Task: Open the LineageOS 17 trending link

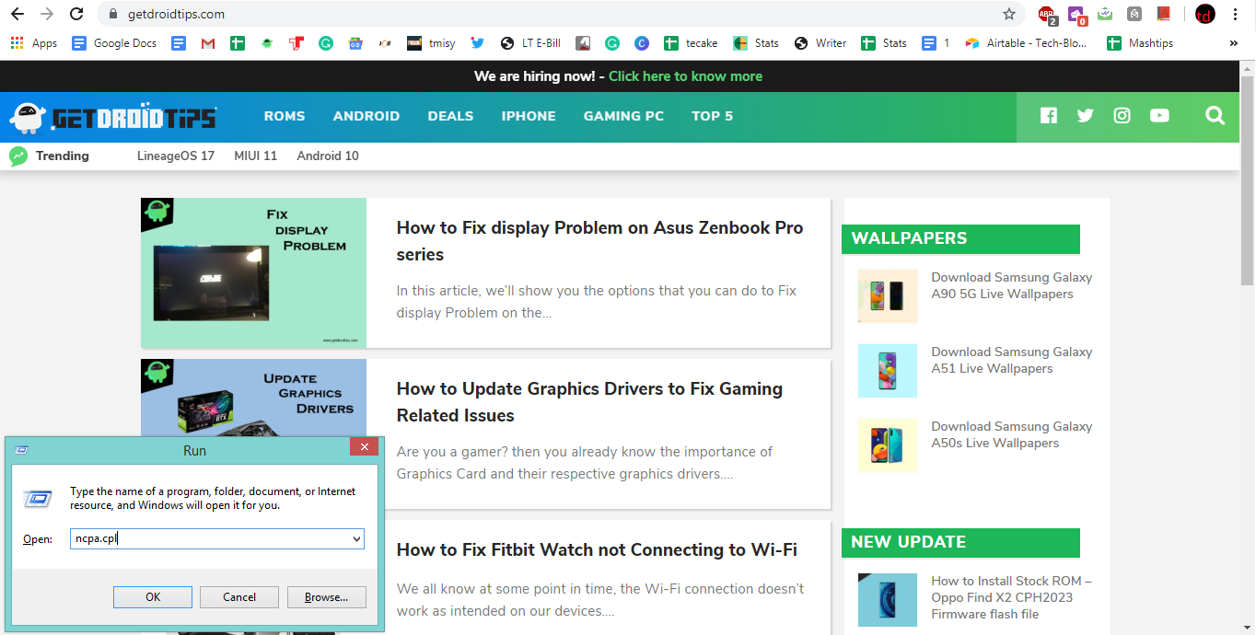Action: click(x=176, y=156)
